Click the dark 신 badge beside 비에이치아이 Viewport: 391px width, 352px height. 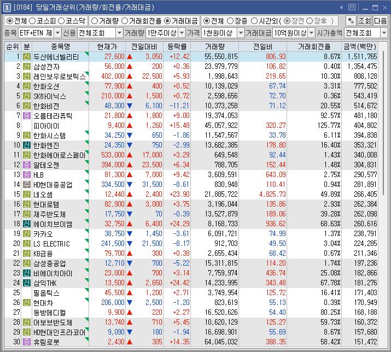pos(27,273)
